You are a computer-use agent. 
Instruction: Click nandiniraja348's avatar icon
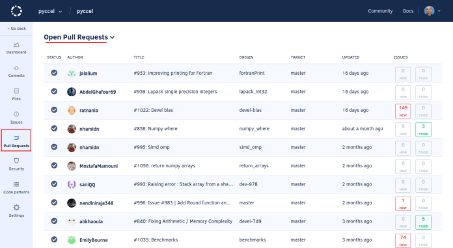(x=72, y=202)
